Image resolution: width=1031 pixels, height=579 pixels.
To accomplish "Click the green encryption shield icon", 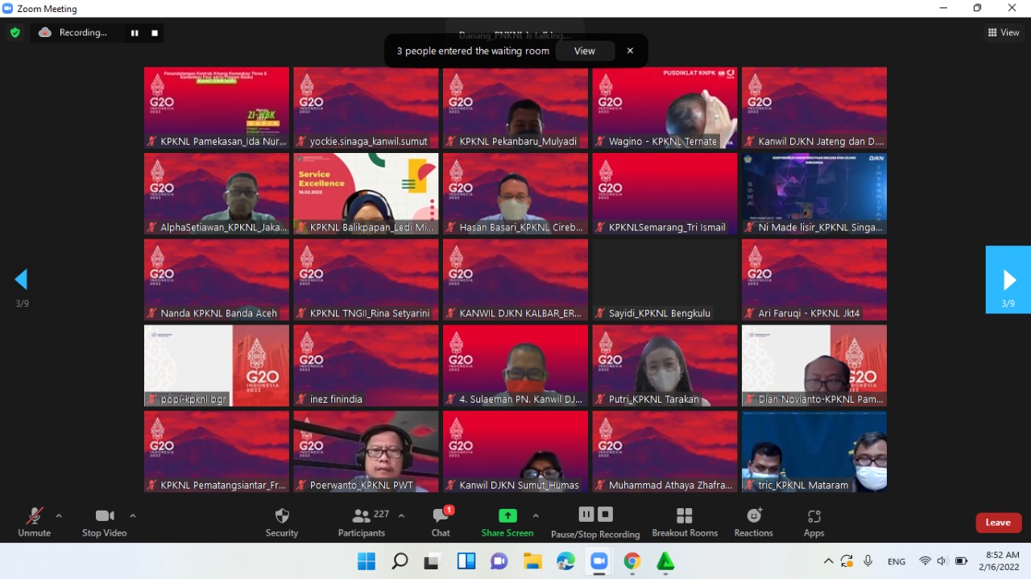I will click(14, 32).
